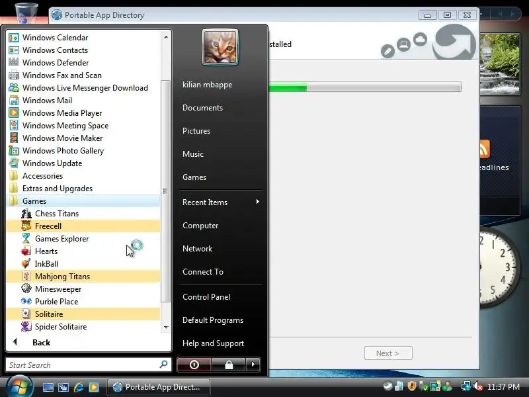Start InkBall
The width and height of the screenshot is (529, 397).
click(x=83, y=263)
